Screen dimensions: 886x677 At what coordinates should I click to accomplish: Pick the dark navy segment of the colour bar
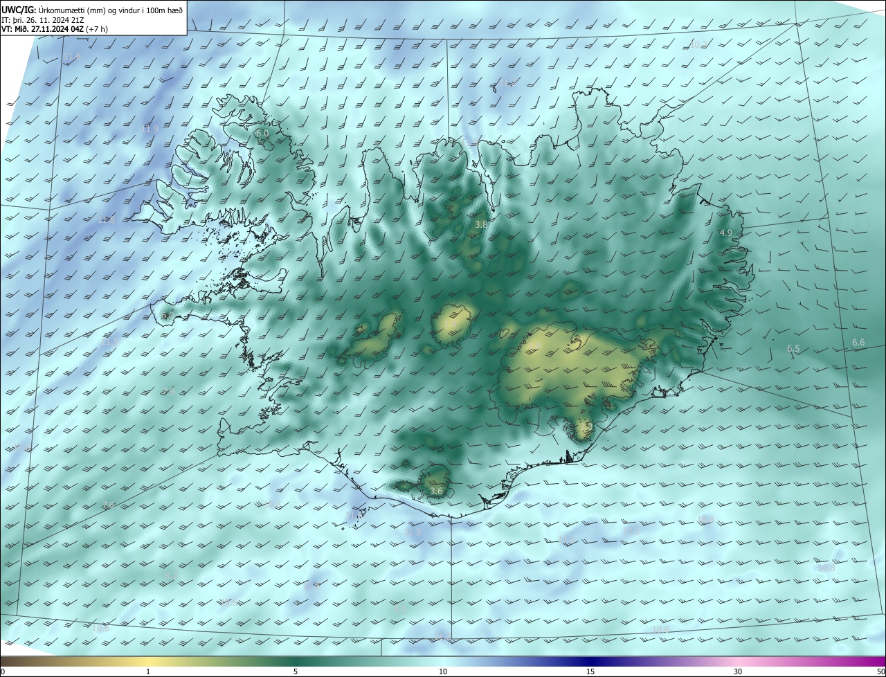point(590,661)
